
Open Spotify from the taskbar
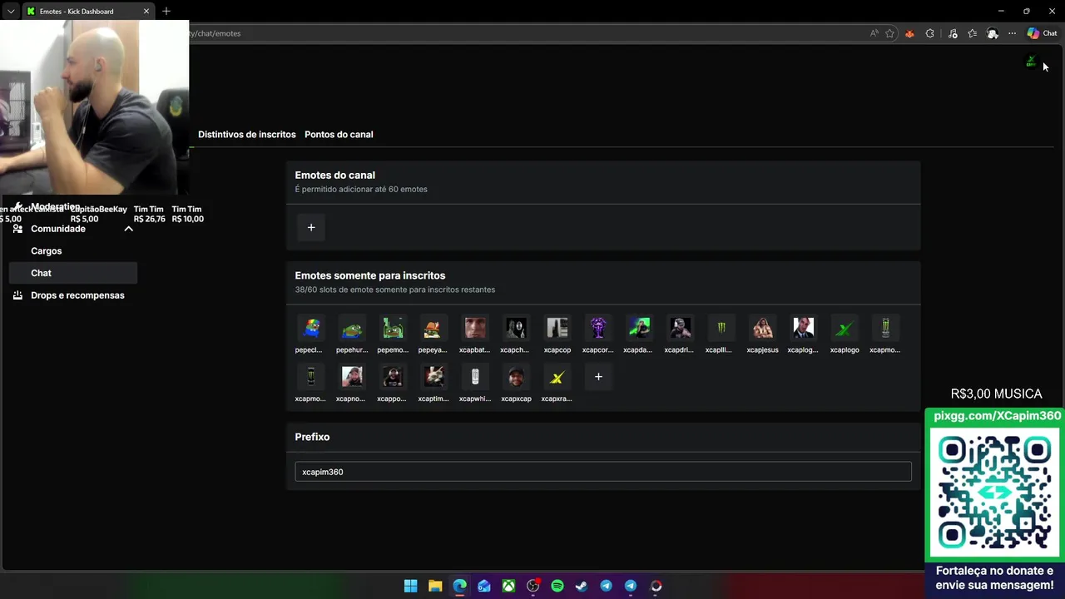click(x=557, y=586)
